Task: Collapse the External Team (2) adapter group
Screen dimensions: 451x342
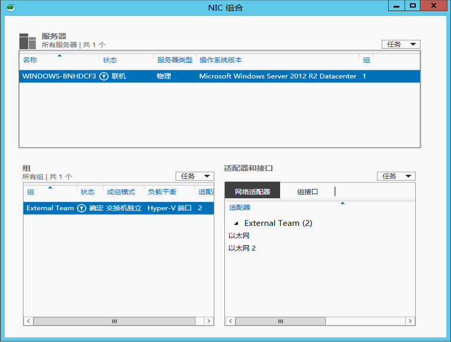Action: (x=237, y=224)
